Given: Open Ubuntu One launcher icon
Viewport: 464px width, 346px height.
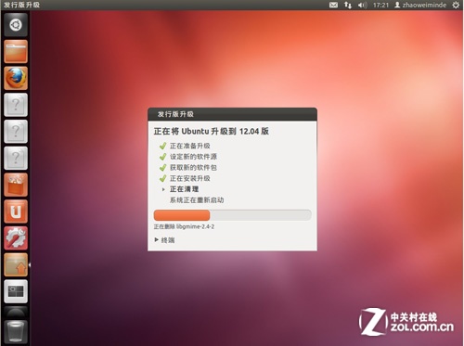Looking at the screenshot, I should click(x=16, y=211).
